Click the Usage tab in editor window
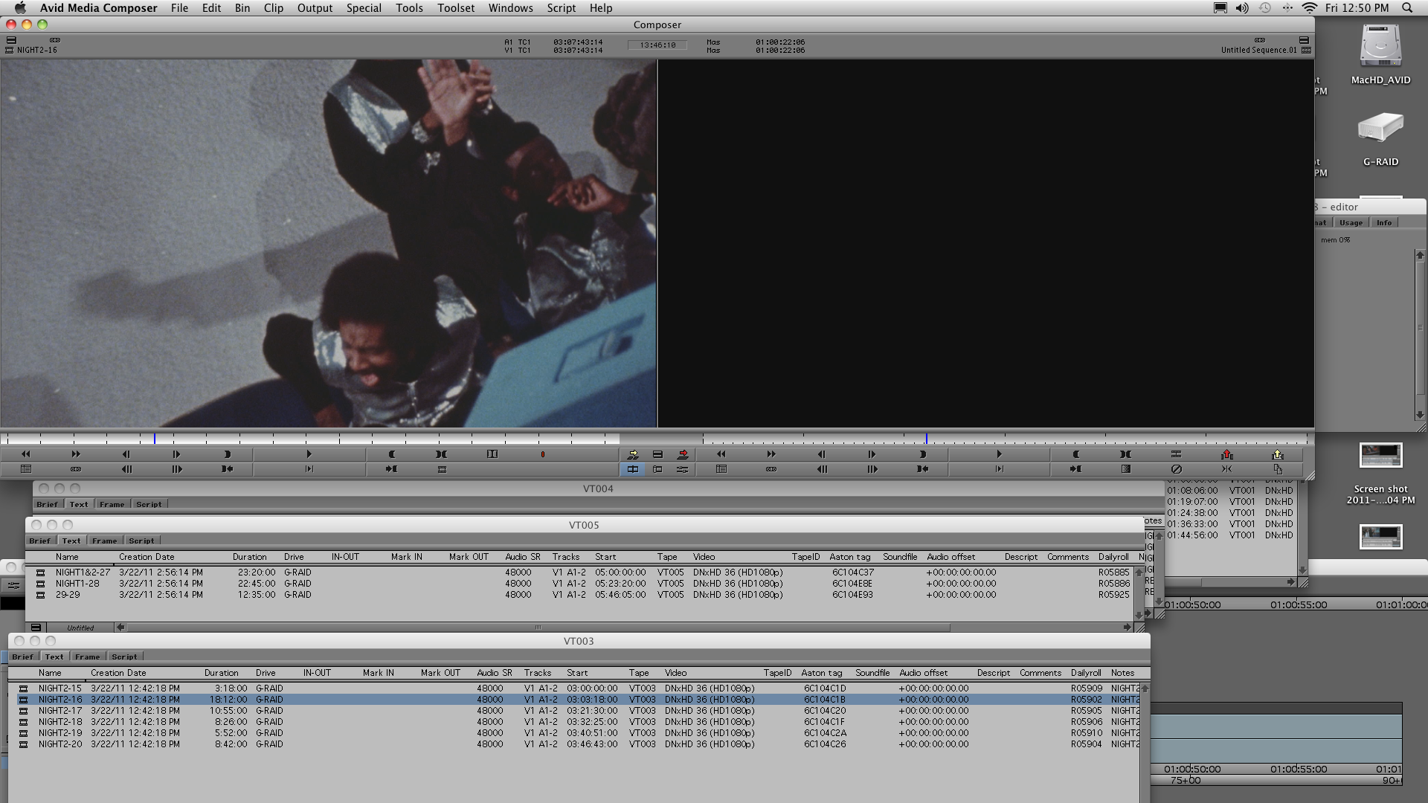The width and height of the screenshot is (1428, 803). [1351, 223]
